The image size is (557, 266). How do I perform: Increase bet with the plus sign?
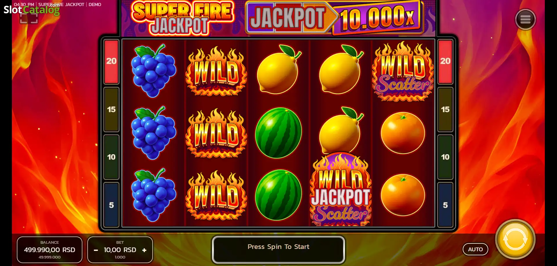[x=144, y=250]
